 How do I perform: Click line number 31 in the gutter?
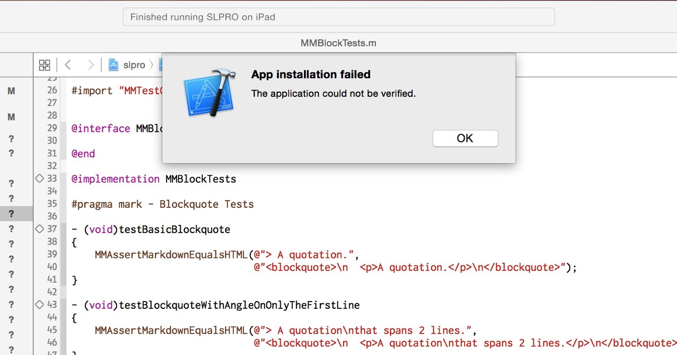click(52, 153)
